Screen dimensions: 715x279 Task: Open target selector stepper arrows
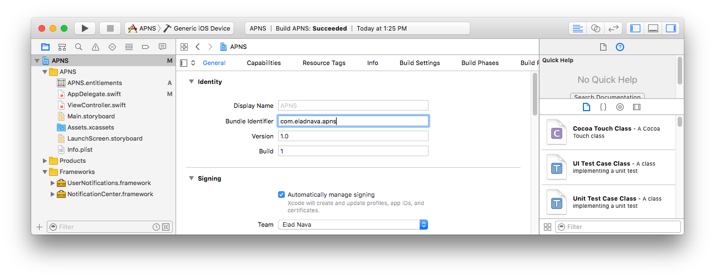tap(193, 63)
